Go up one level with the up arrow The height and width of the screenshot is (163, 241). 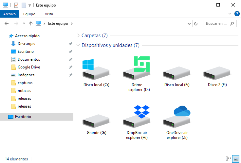point(31,23)
